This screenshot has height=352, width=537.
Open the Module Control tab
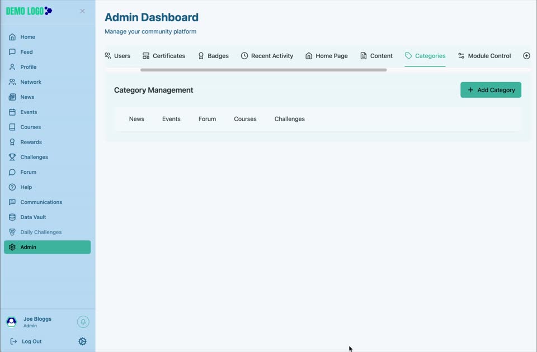(x=484, y=56)
